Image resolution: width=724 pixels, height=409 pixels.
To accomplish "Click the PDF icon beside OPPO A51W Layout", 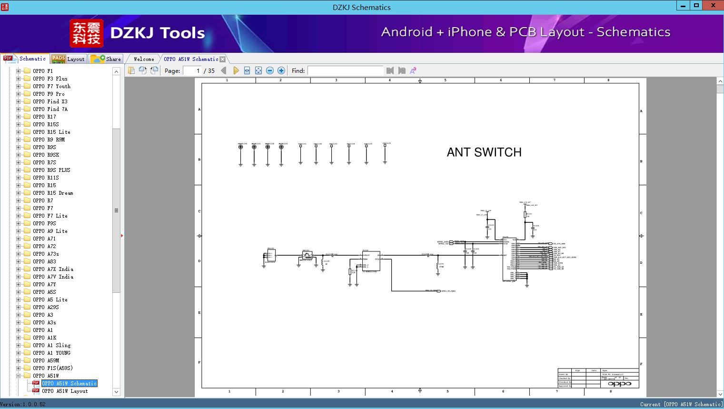I will click(36, 391).
